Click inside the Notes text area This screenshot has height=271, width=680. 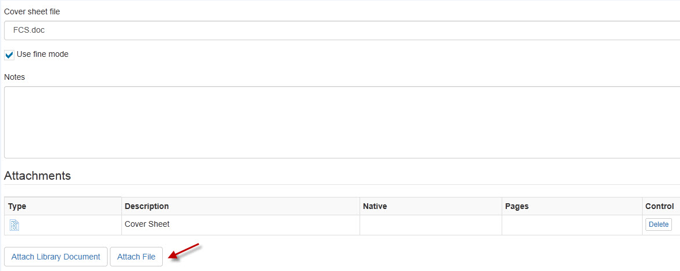342,122
